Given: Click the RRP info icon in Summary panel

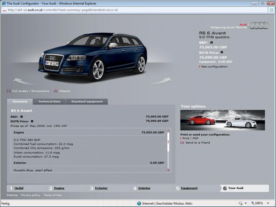Looking at the screenshot, I should [x=22, y=117].
